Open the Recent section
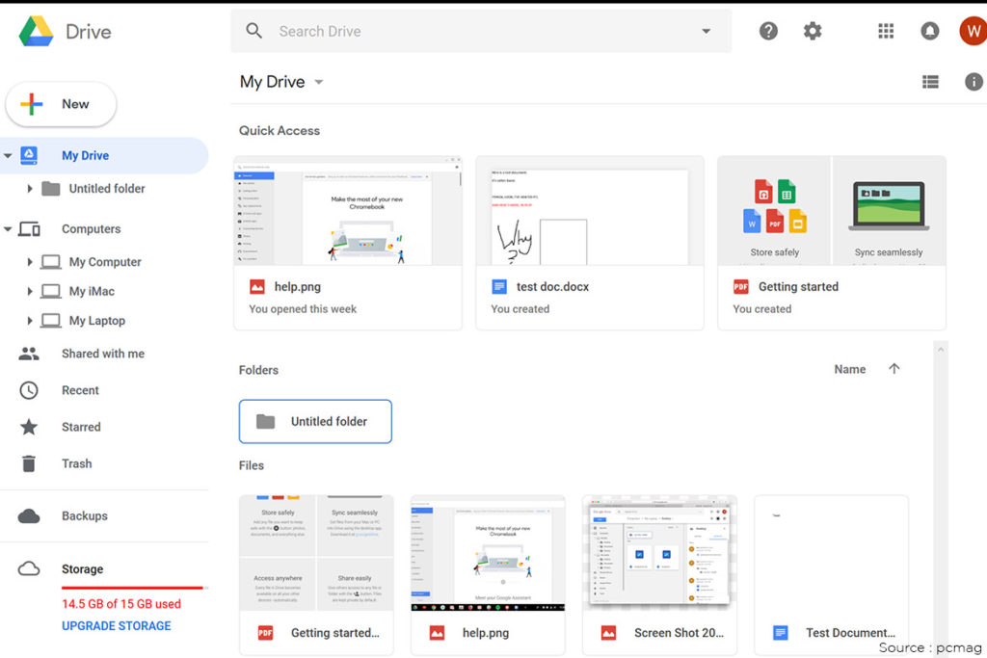This screenshot has height=658, width=987. (x=81, y=390)
